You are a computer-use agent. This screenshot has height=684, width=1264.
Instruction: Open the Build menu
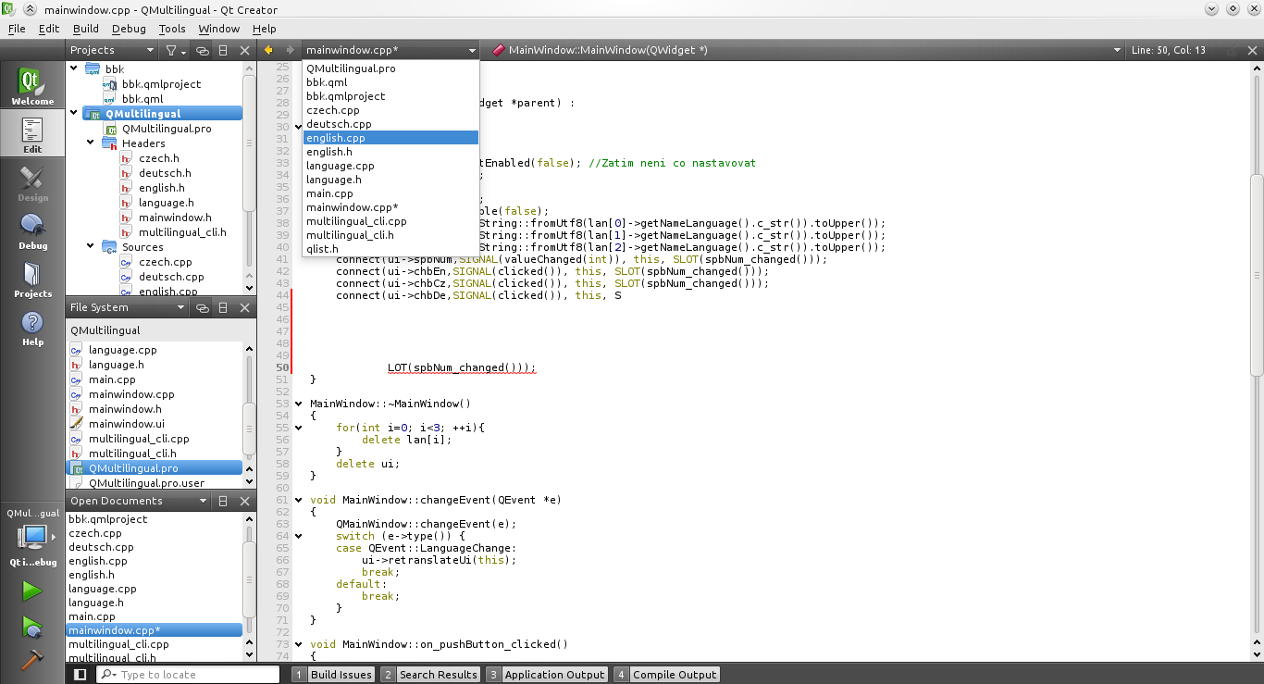86,29
